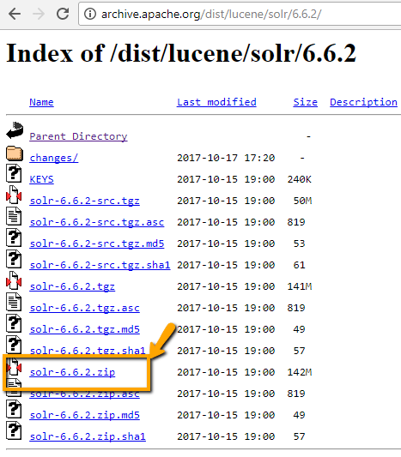The height and width of the screenshot is (457, 401).
Task: Click the unknown-file icon beside KEYS
Action: 14,173
